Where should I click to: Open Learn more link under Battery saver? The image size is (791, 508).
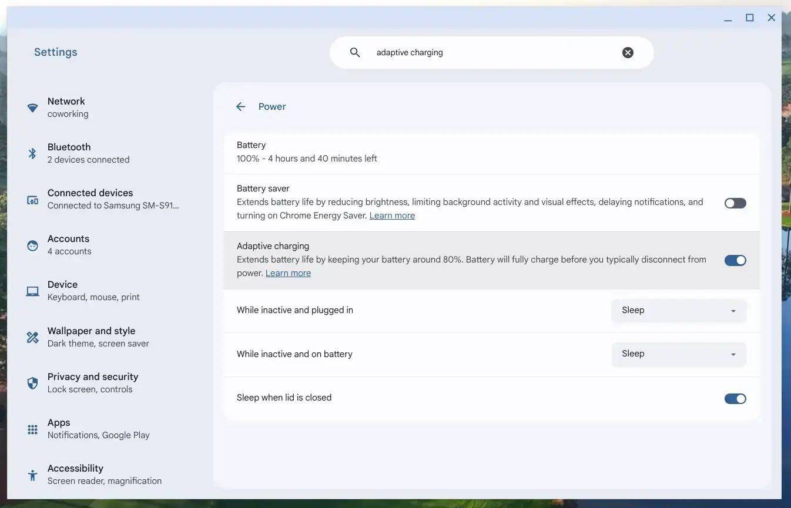pos(392,216)
